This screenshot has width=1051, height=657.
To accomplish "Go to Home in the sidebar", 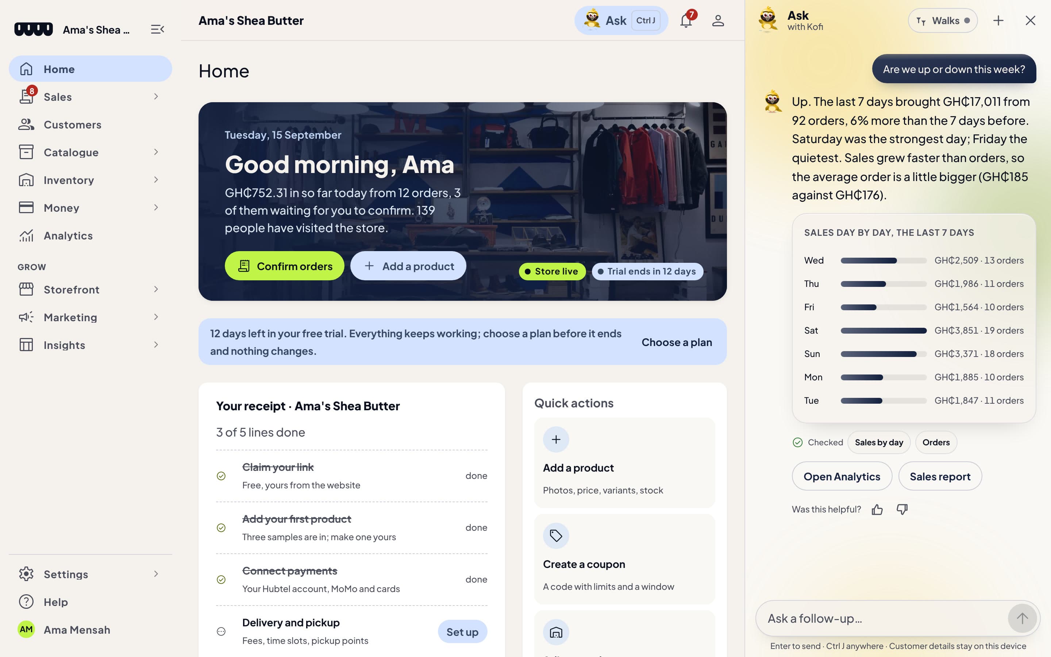I will [x=91, y=69].
